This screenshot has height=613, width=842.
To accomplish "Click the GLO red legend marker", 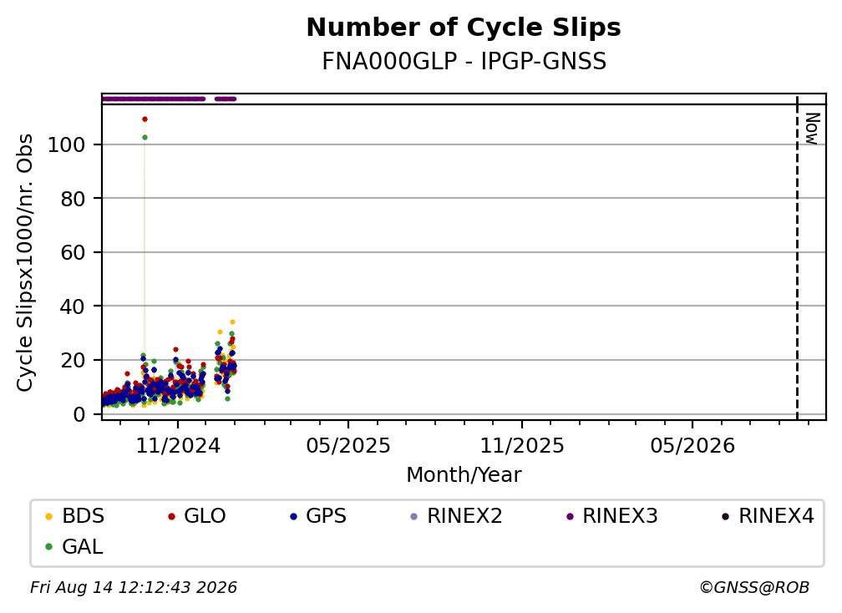I will pos(171,516).
